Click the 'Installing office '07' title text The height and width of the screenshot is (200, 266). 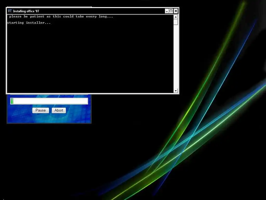(x=26, y=11)
